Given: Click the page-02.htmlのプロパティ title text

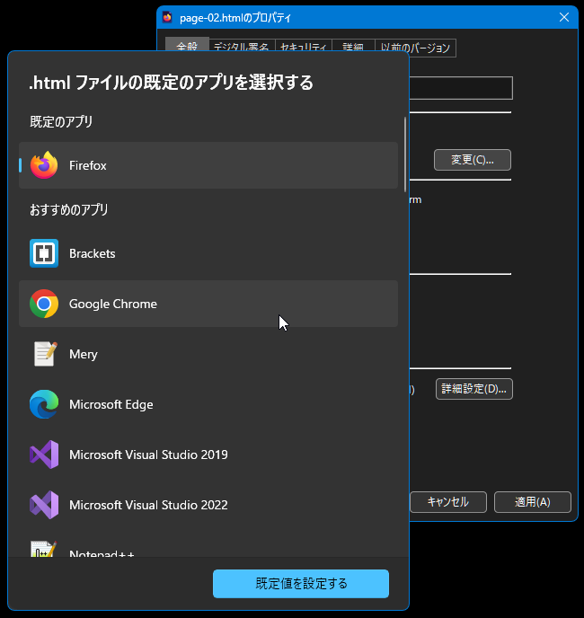Looking at the screenshot, I should coord(235,18).
